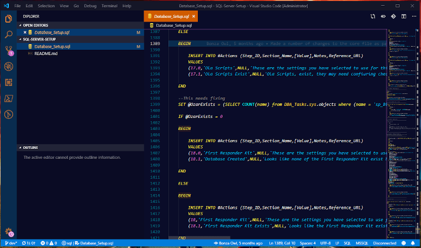
Task: Change end of line sequence LF
Action: [337, 243]
